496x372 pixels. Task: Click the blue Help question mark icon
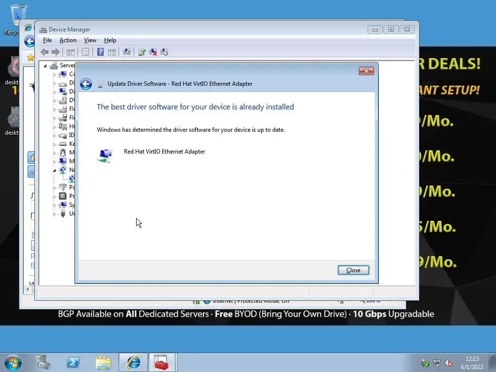pyautogui.click(x=100, y=52)
